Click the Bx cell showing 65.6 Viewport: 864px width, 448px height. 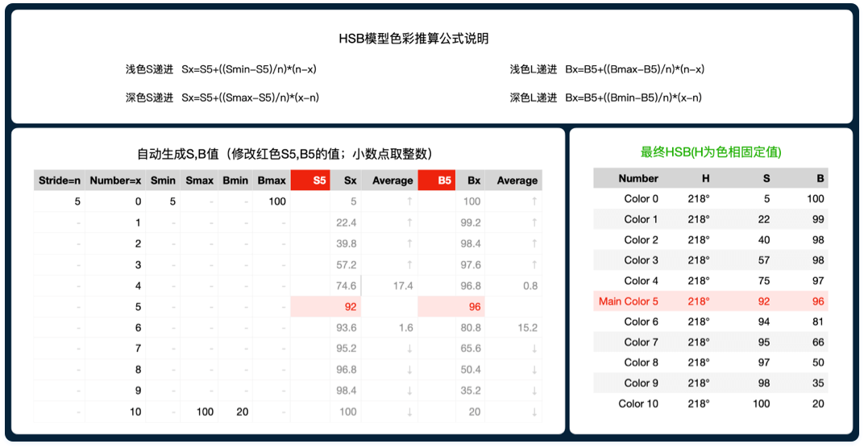pyautogui.click(x=471, y=349)
